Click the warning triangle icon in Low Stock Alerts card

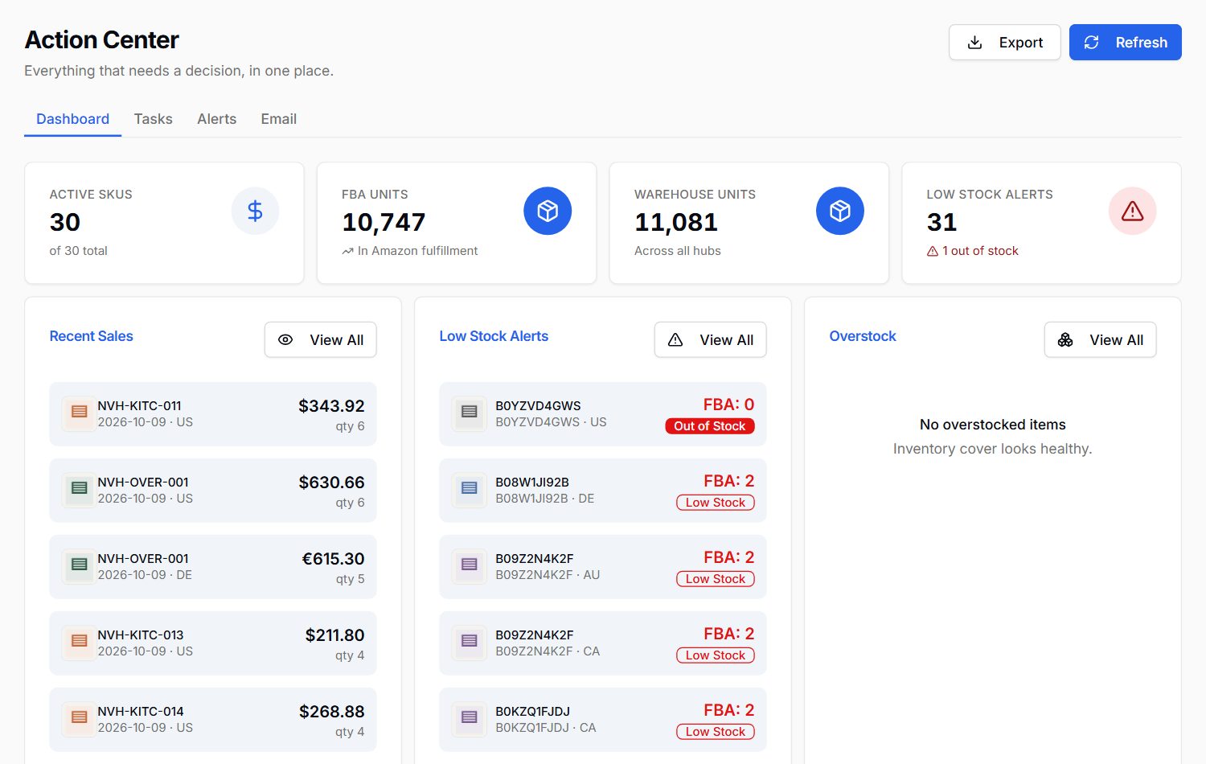click(x=1132, y=211)
